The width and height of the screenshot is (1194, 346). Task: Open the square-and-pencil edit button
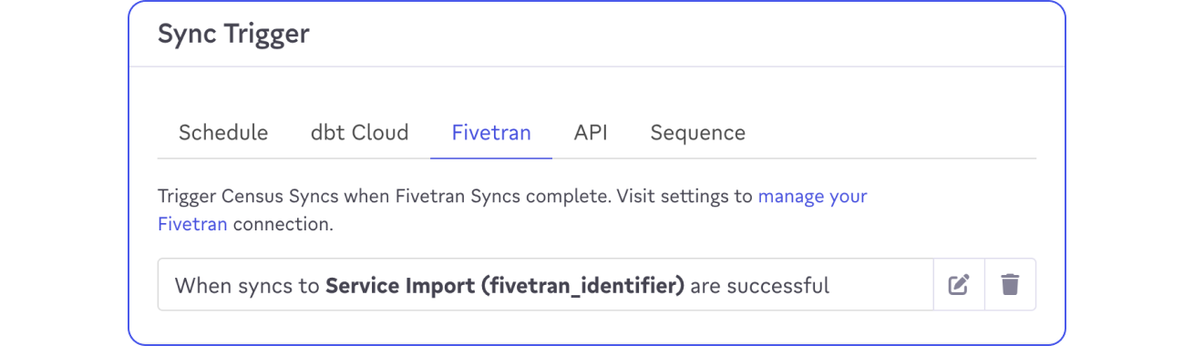[958, 285]
